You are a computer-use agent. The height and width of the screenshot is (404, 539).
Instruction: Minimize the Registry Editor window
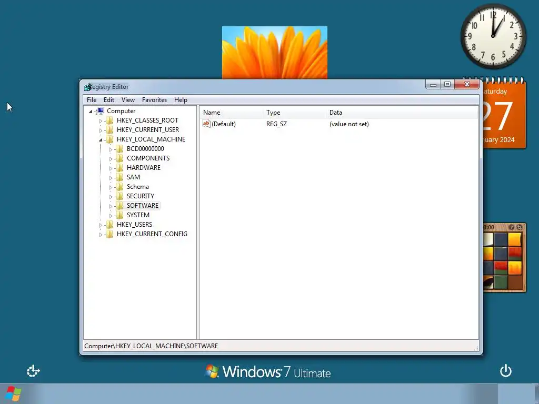click(433, 85)
